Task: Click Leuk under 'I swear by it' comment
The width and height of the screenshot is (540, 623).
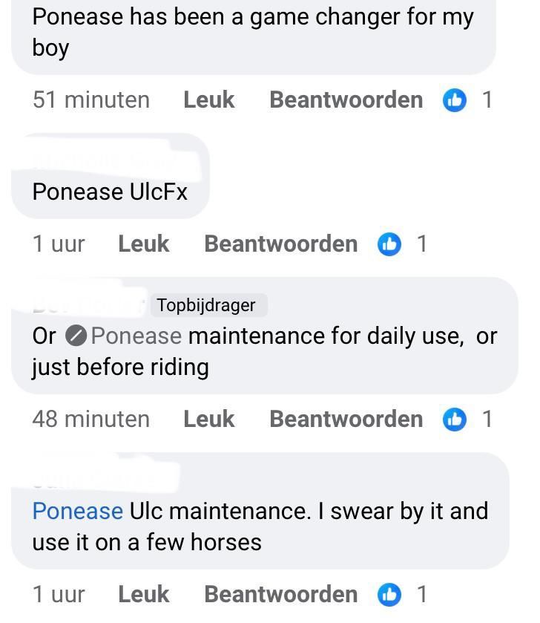Action: coord(144,594)
